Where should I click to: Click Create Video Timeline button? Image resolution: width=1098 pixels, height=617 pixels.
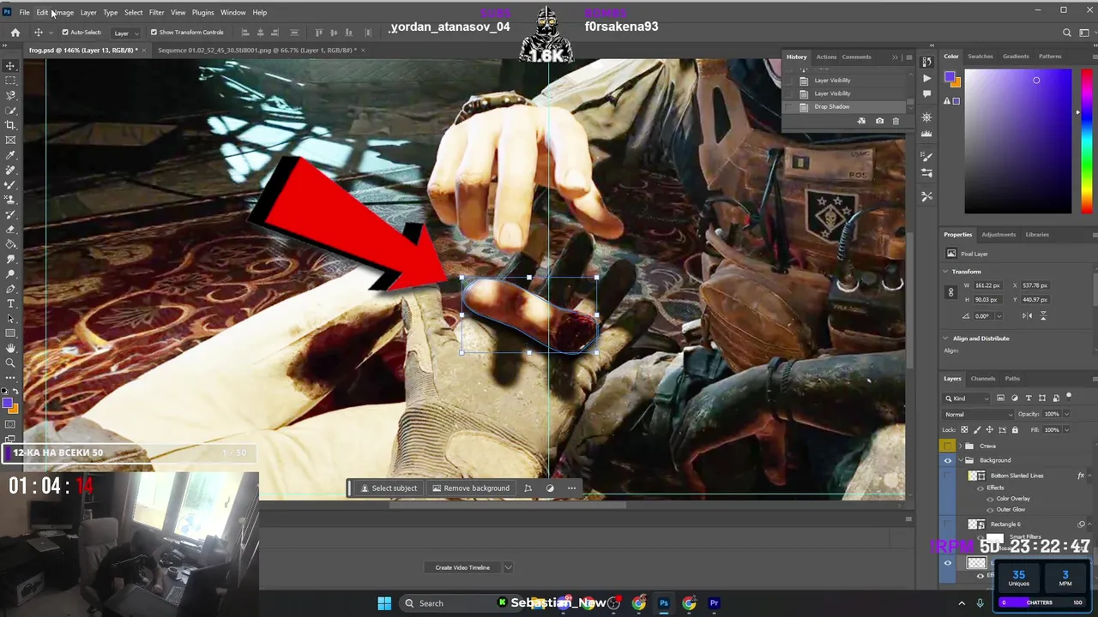point(462,567)
